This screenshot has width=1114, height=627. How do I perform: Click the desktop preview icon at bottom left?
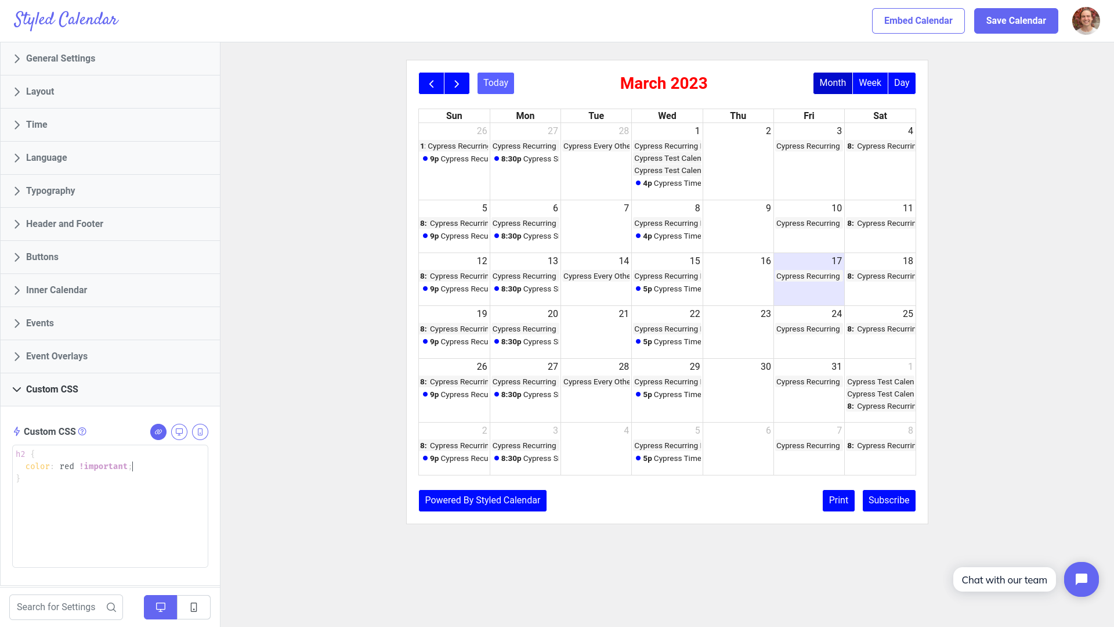161,607
